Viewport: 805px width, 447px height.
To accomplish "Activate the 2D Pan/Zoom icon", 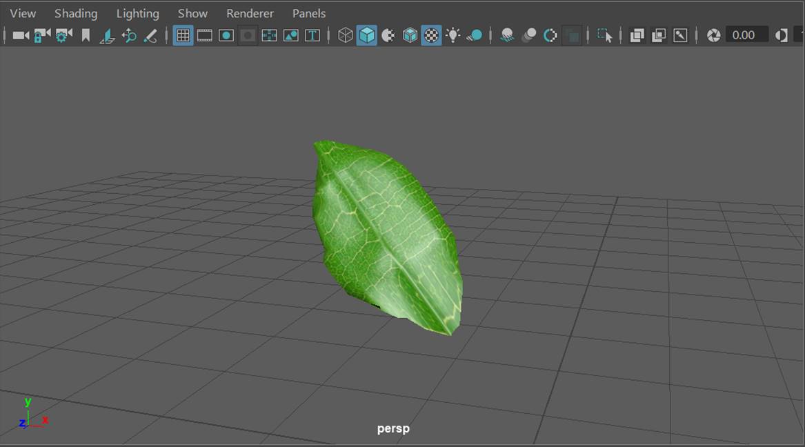I will (129, 35).
